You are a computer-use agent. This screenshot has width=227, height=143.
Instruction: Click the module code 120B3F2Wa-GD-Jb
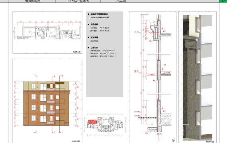(100, 17)
